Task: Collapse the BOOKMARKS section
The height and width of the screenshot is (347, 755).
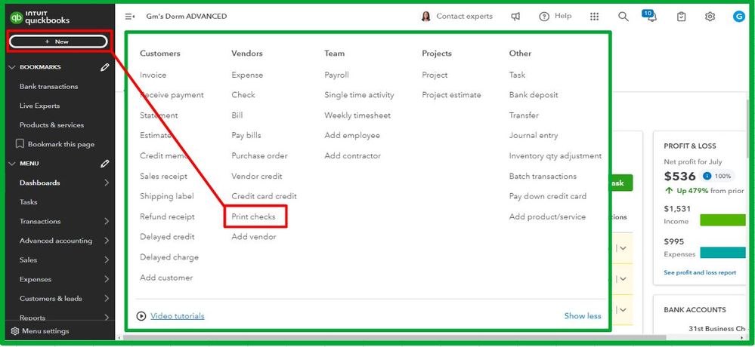Action: tap(13, 67)
